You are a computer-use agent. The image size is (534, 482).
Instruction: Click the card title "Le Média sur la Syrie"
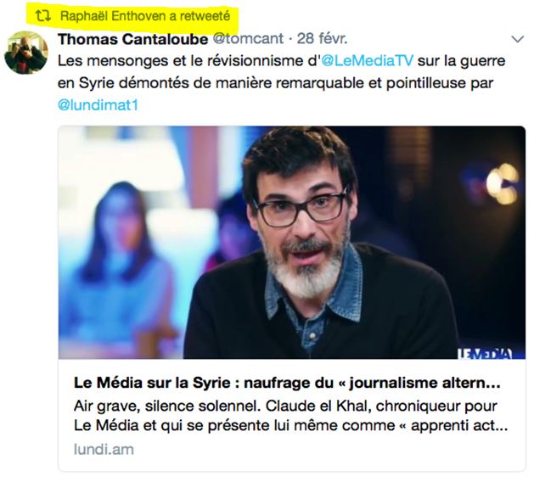coord(152,383)
